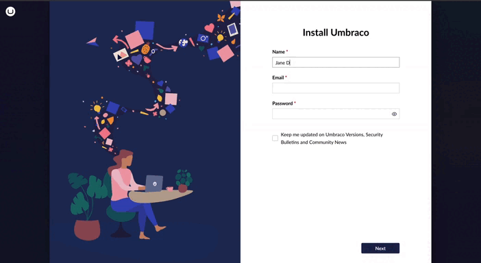This screenshot has width=481, height=263.
Task: Enable the Keep me updated checkbox
Action: (275, 138)
